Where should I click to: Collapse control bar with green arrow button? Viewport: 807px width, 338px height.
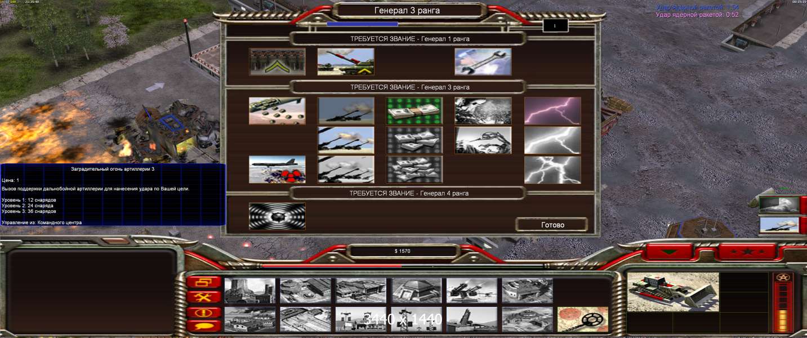click(668, 251)
